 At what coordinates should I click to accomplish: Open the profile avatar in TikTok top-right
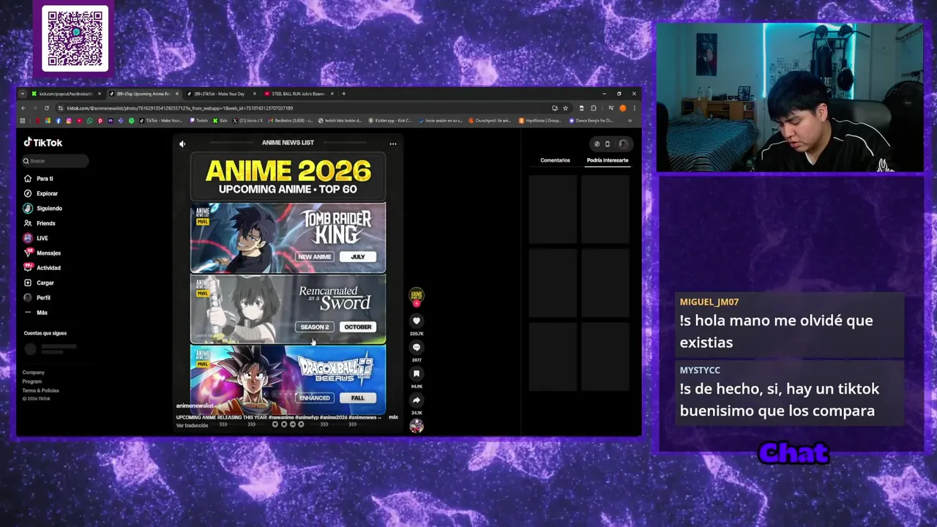[623, 144]
